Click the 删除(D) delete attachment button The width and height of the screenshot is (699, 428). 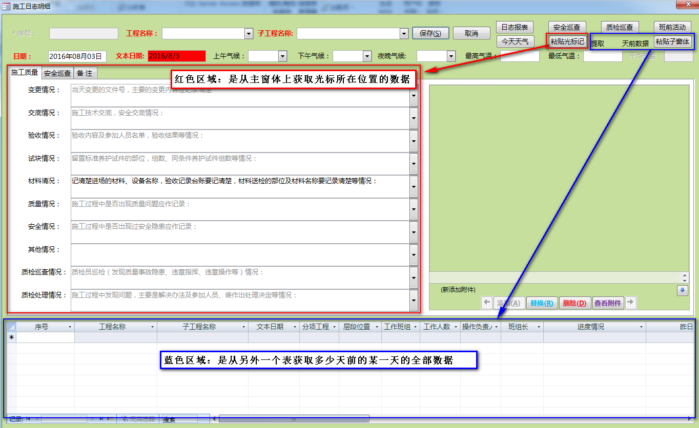click(574, 303)
